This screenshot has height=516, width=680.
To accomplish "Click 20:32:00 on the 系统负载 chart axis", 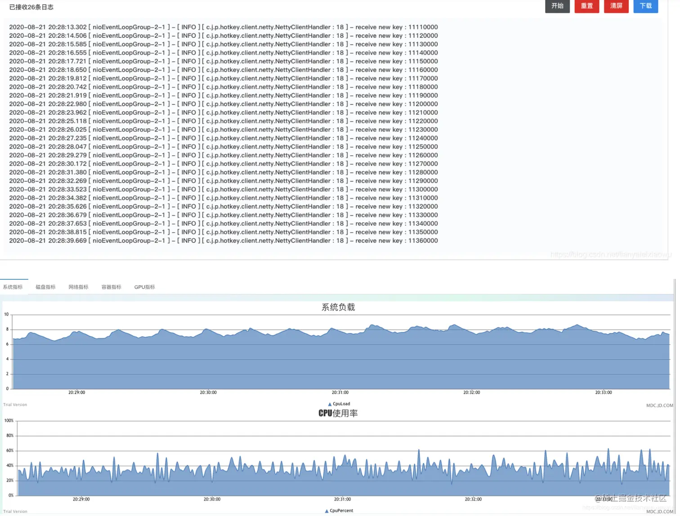I will pyautogui.click(x=472, y=393).
